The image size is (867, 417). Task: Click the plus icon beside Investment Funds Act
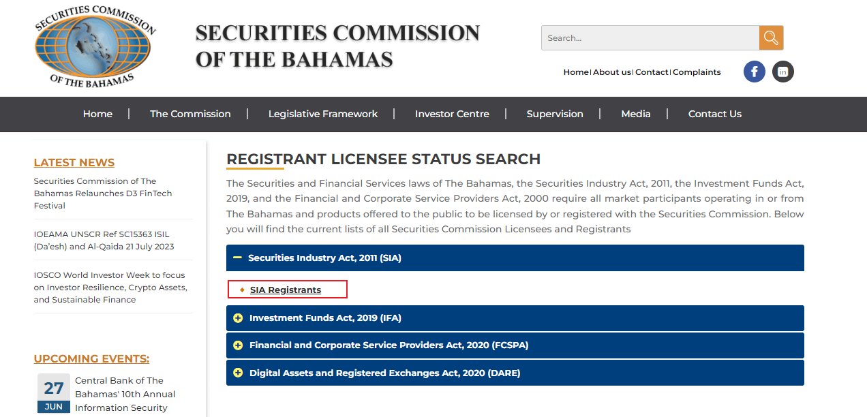pos(238,318)
